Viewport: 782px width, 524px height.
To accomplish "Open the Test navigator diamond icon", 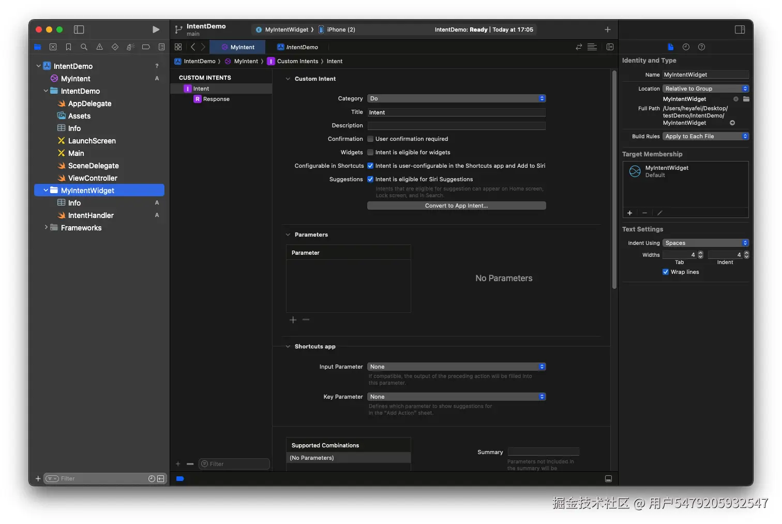I will 115,47.
